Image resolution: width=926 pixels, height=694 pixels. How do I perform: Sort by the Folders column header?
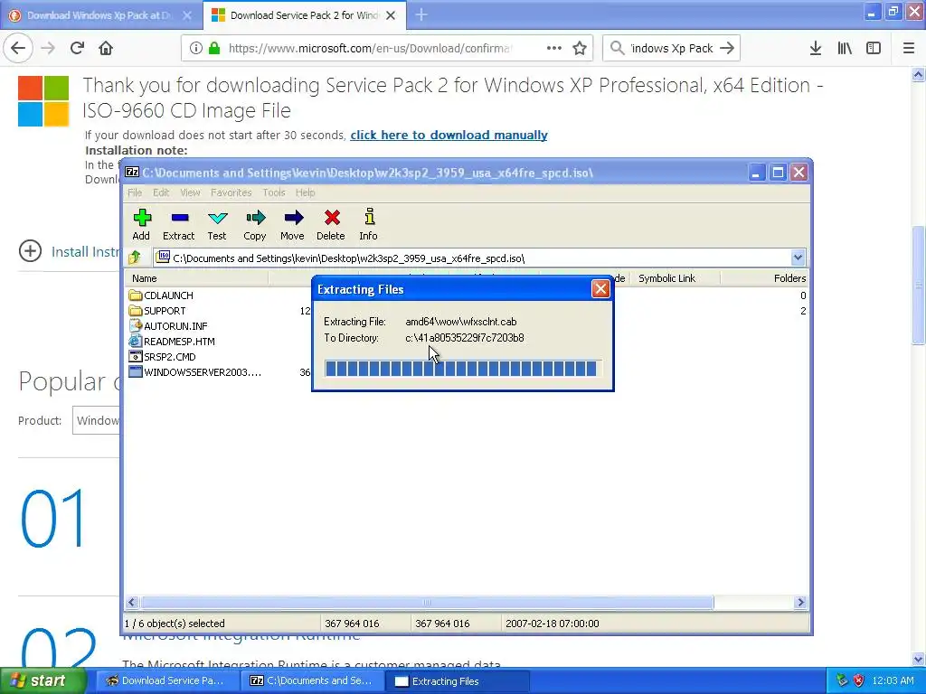pos(764,278)
